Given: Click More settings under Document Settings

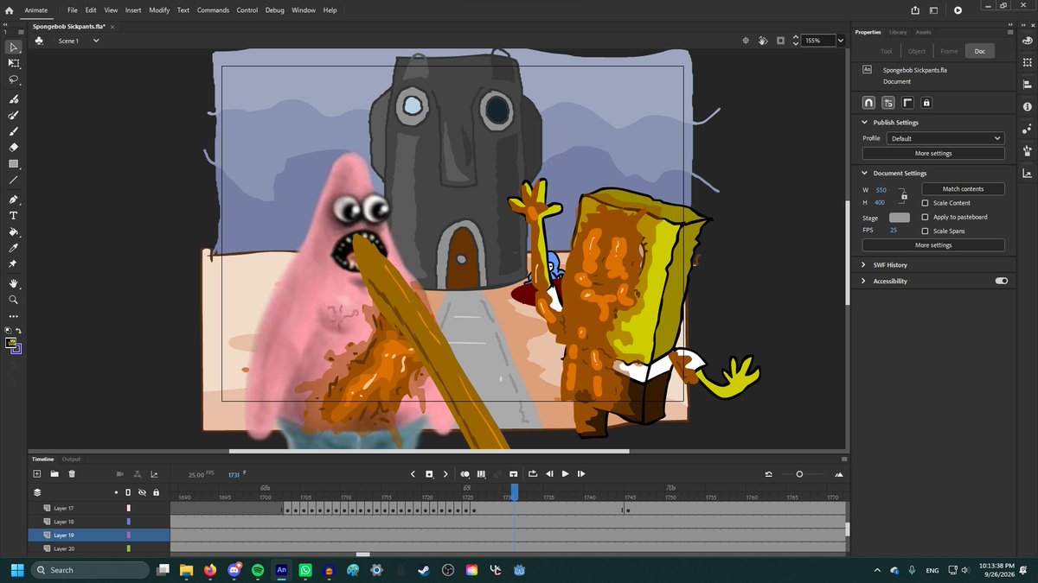Looking at the screenshot, I should coord(933,245).
